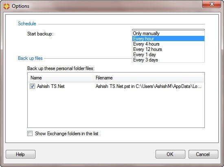Open Help for the Options dialog
The width and height of the screenshot is (224, 167).
coord(21,154)
